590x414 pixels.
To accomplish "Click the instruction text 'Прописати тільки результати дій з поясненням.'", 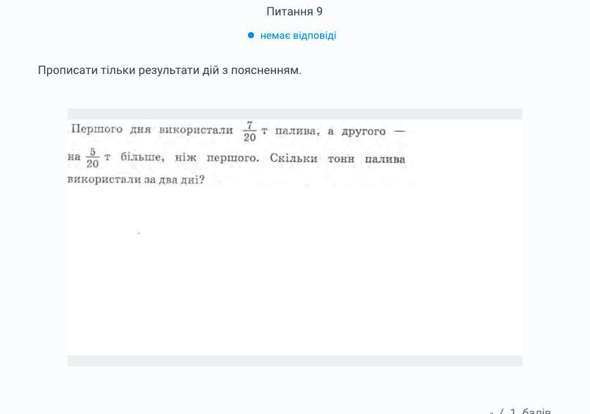I will 170,70.
